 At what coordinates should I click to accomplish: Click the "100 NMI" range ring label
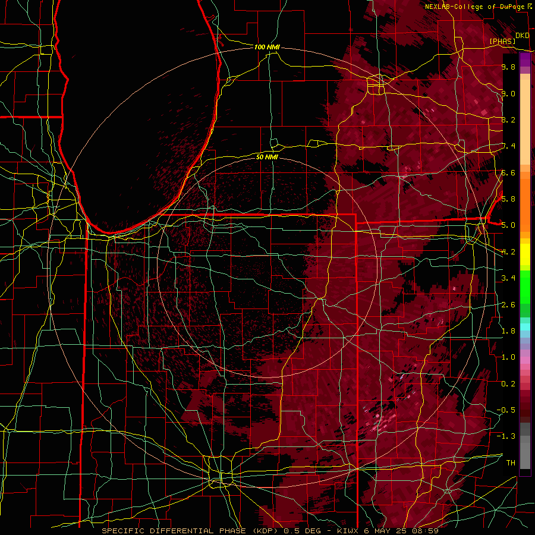tap(267, 47)
